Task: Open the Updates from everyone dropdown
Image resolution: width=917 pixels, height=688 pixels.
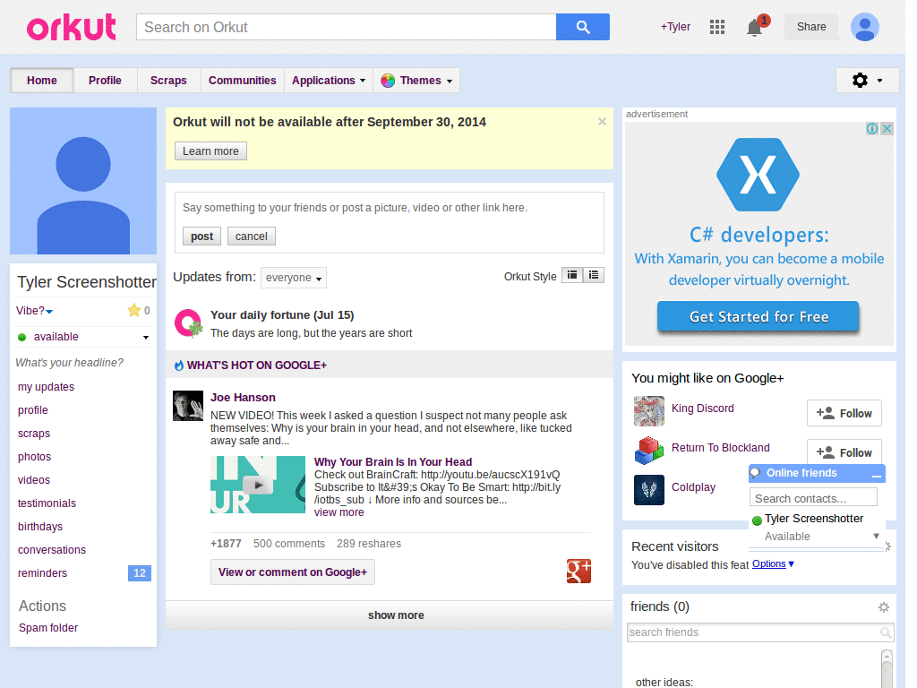Action: [294, 278]
